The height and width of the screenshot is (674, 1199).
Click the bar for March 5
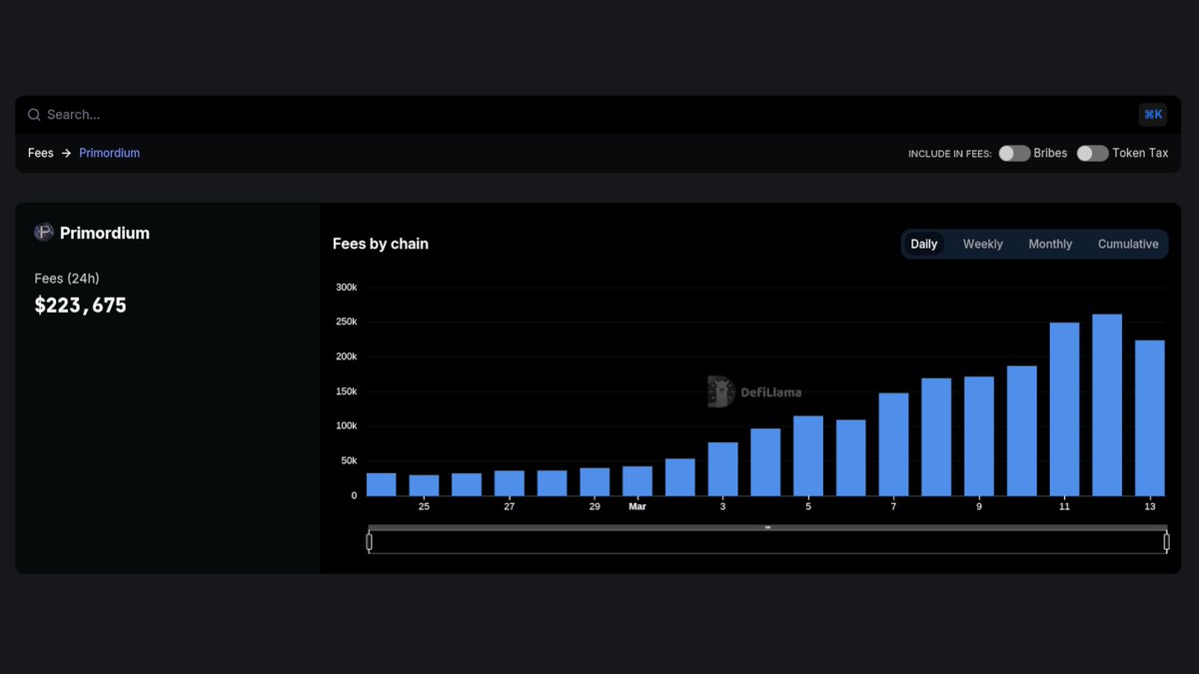tap(808, 456)
